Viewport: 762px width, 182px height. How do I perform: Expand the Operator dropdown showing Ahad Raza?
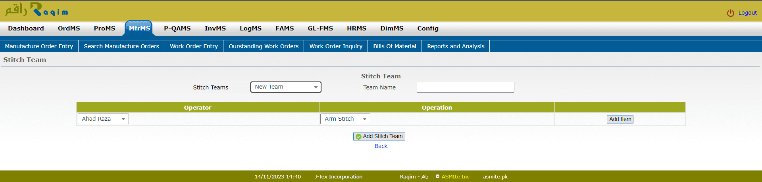point(103,119)
